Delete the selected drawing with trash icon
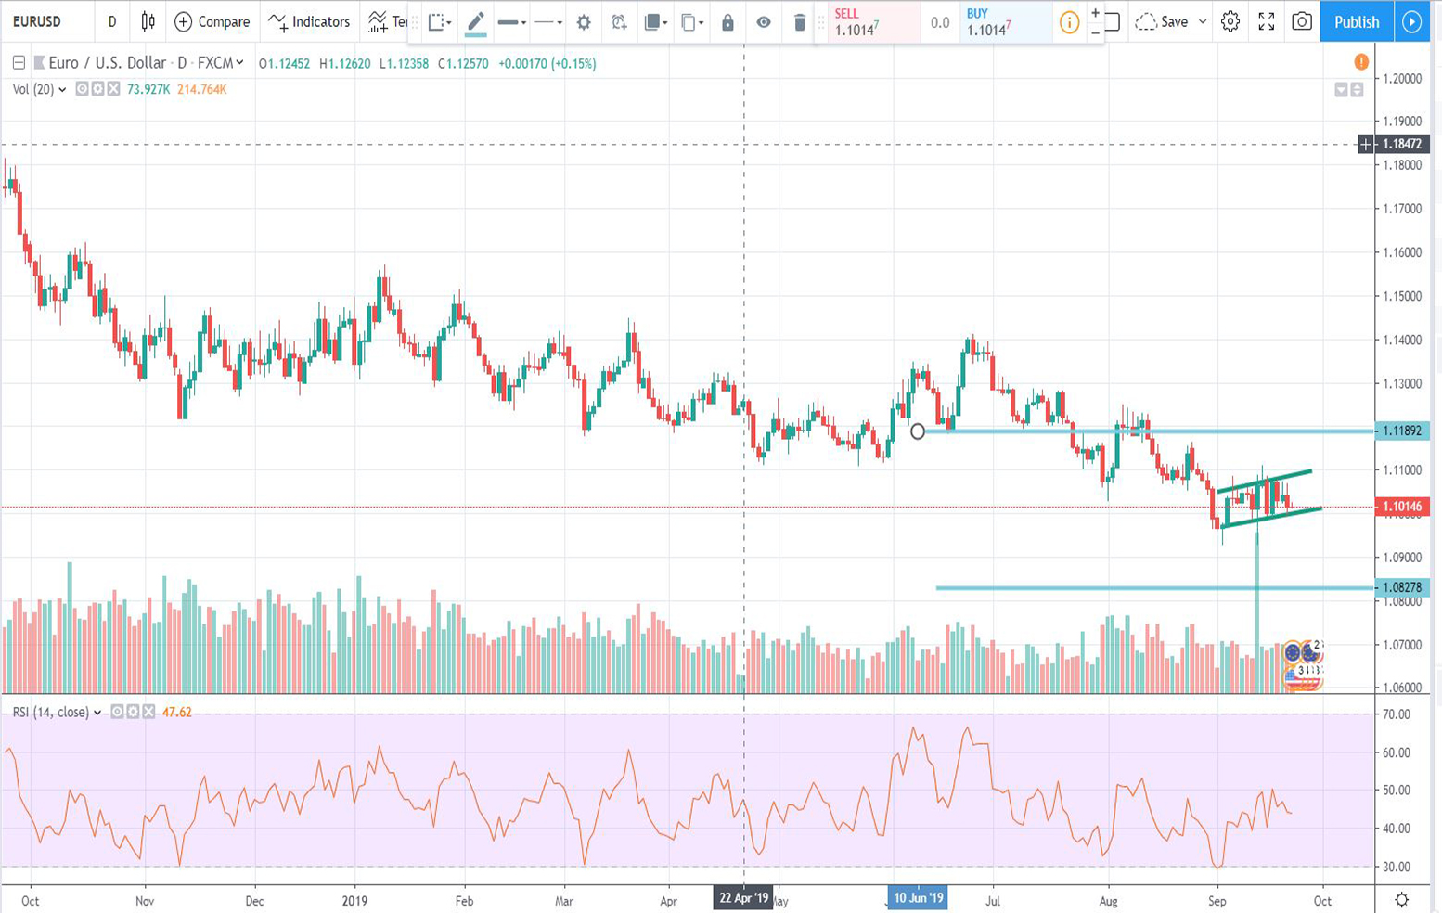Viewport: 1442px width, 913px height. (x=799, y=22)
